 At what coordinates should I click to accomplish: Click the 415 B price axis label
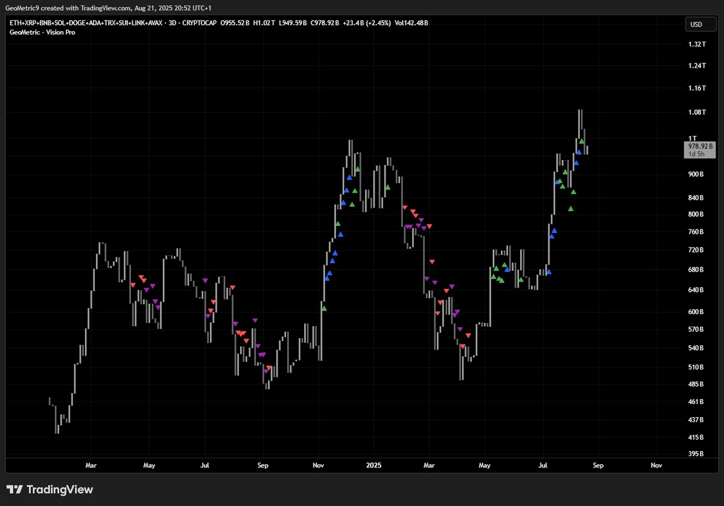[x=696, y=437]
